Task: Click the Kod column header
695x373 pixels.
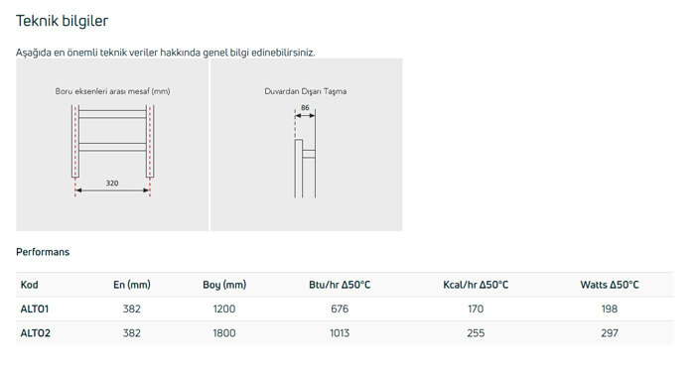Action: (x=29, y=285)
